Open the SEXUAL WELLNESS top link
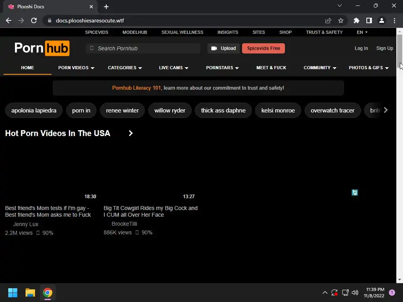Screen dimensions: 403x302 coord(182,32)
